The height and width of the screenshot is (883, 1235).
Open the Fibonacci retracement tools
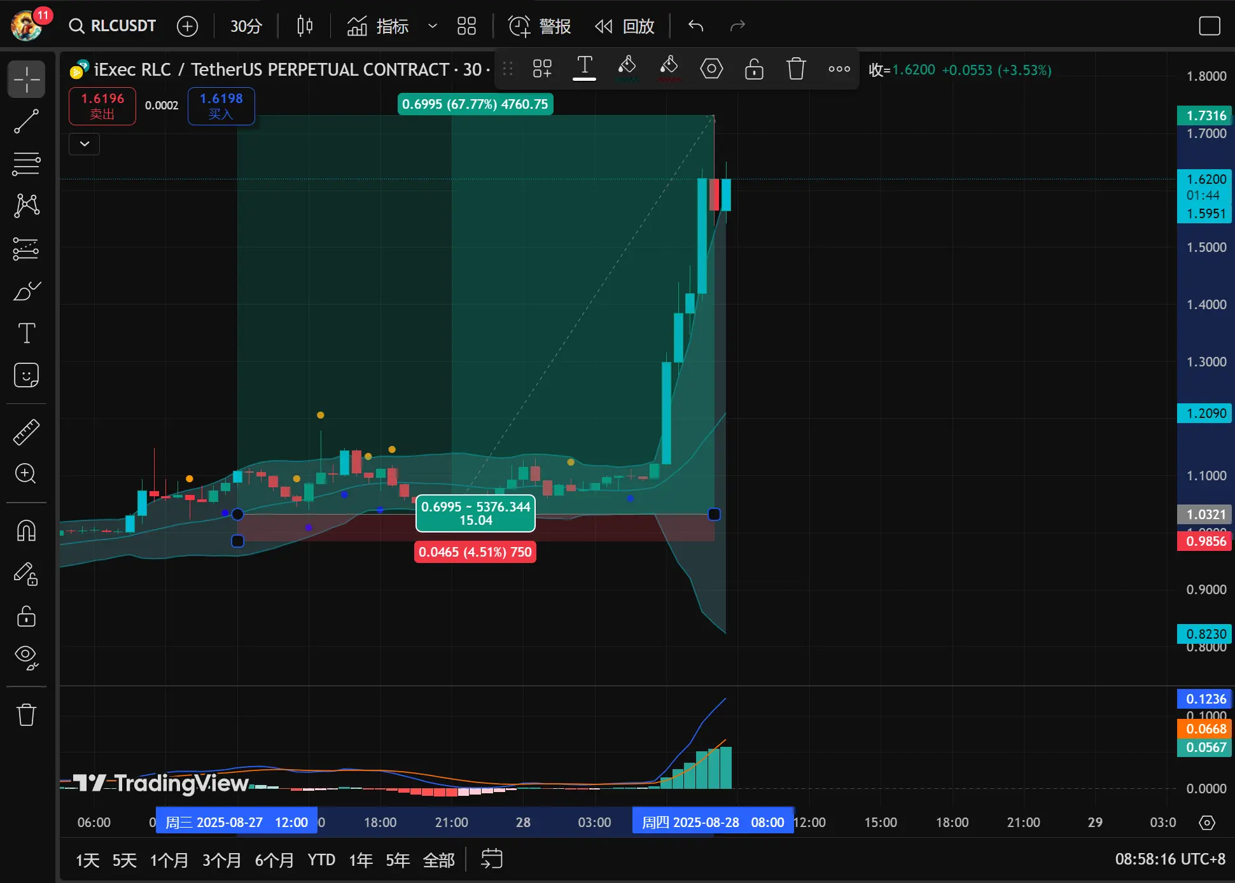pos(27,163)
